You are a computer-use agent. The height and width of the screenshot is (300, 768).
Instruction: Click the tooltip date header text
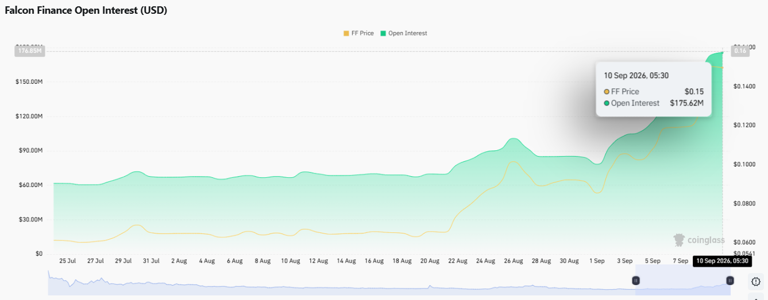click(636, 75)
